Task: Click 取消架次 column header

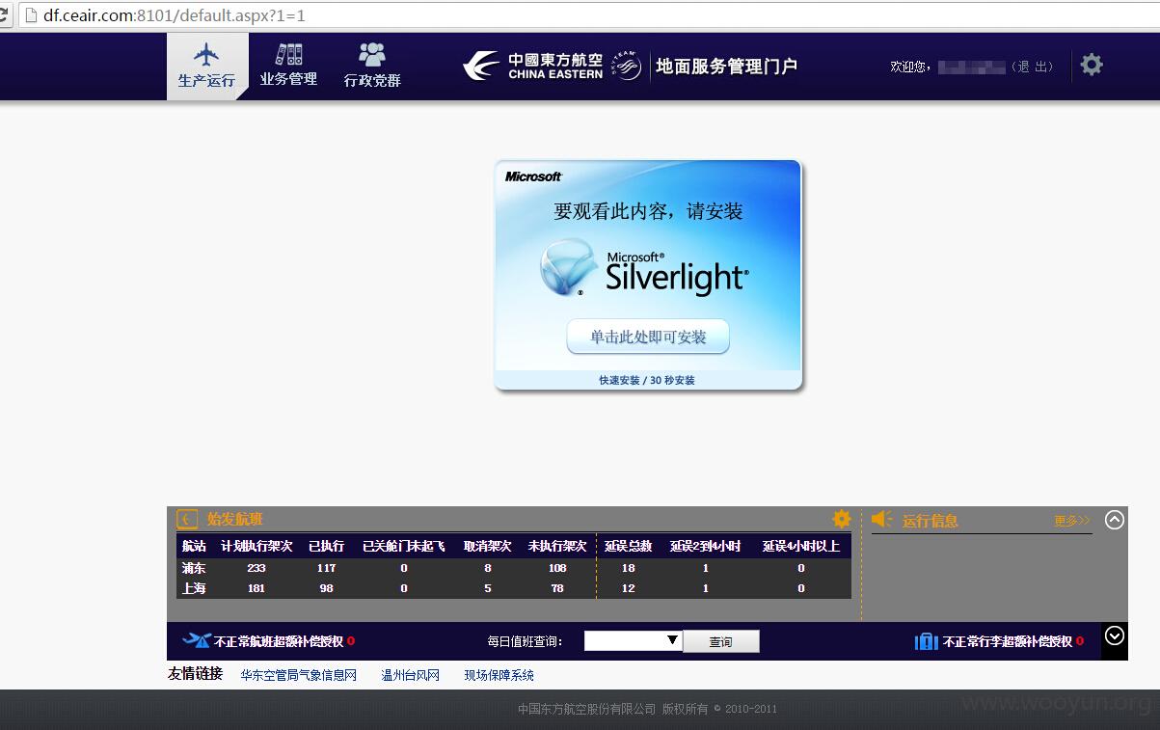Action: pos(488,546)
